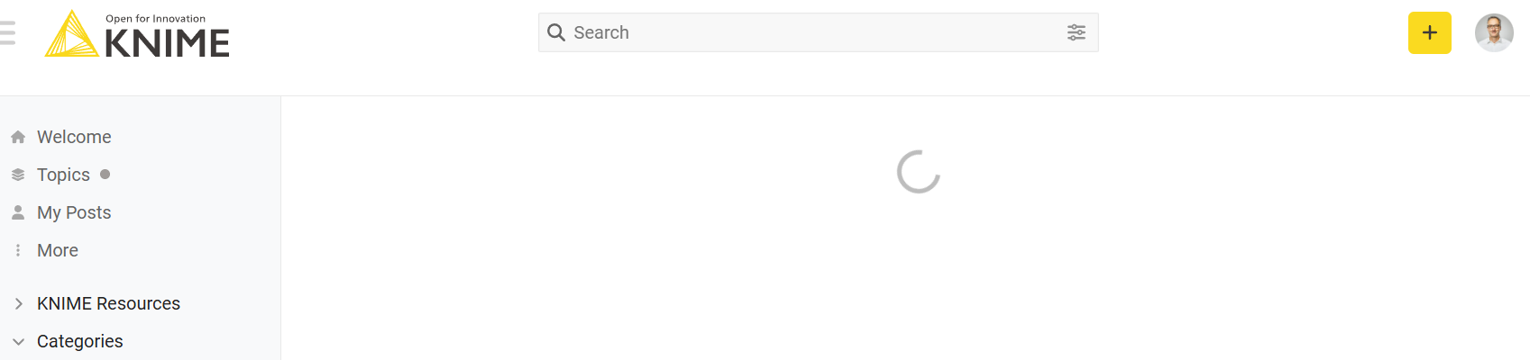
Task: Click the KNIME Resources section label
Action: point(108,303)
